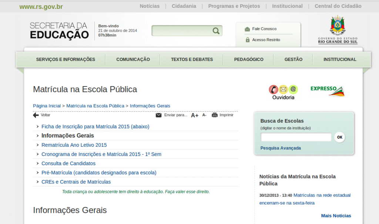Click the Rio Grande do Sul coat of arms
This screenshot has height=224, width=379.
pyautogui.click(x=337, y=26)
